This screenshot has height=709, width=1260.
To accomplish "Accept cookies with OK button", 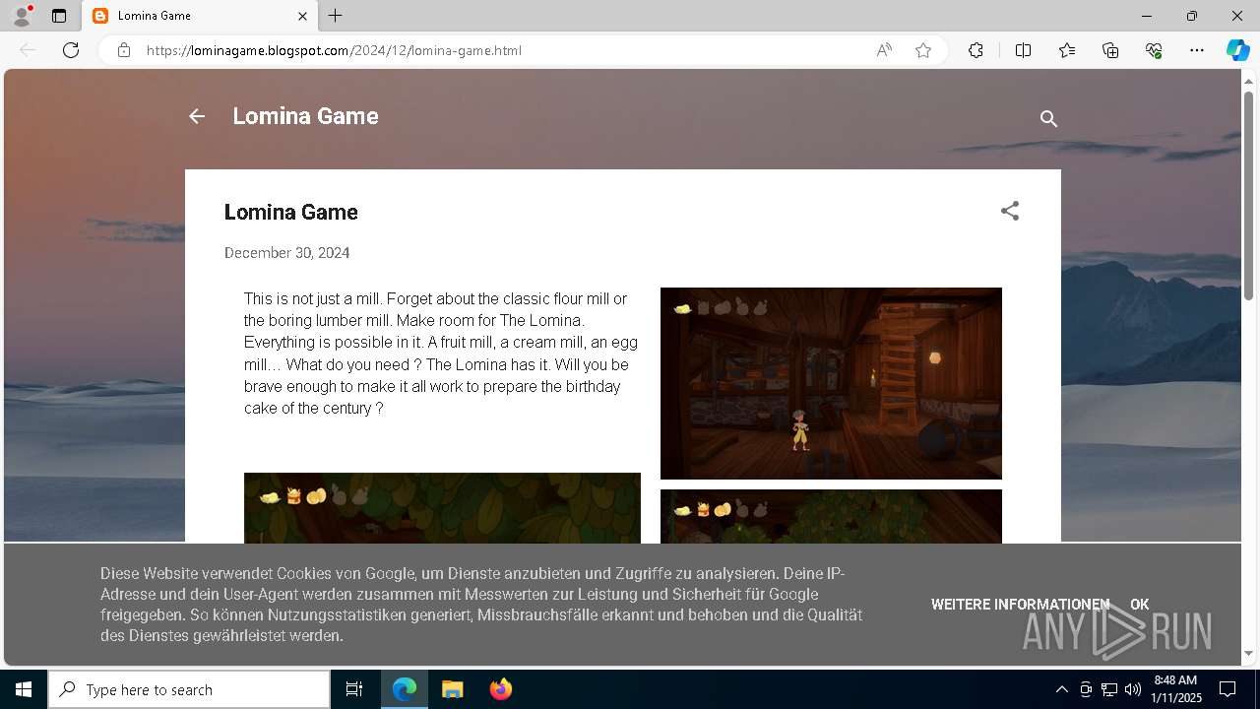I will (1139, 605).
